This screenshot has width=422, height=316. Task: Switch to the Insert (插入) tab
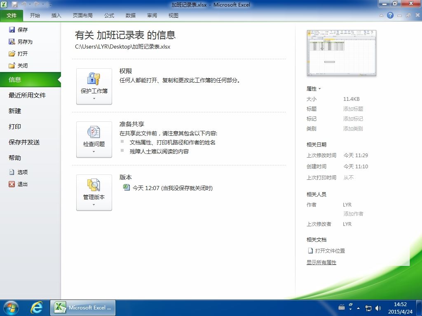point(56,16)
